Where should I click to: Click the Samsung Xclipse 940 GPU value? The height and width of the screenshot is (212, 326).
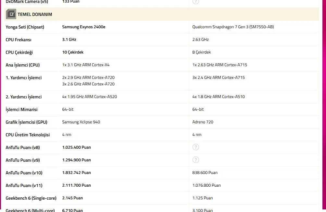point(81,122)
